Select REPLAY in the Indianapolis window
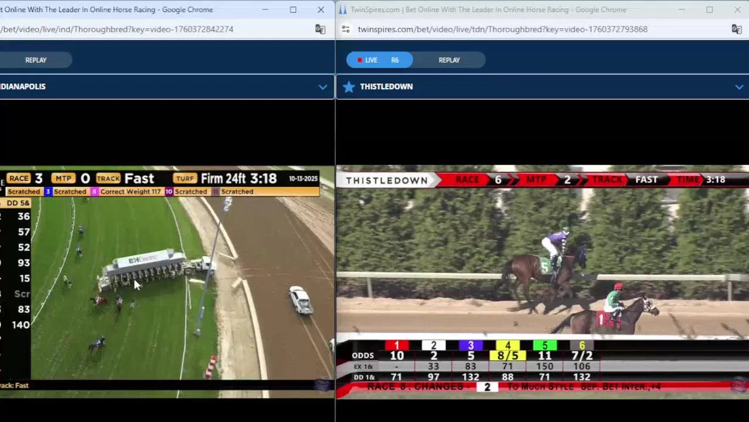 (36, 60)
